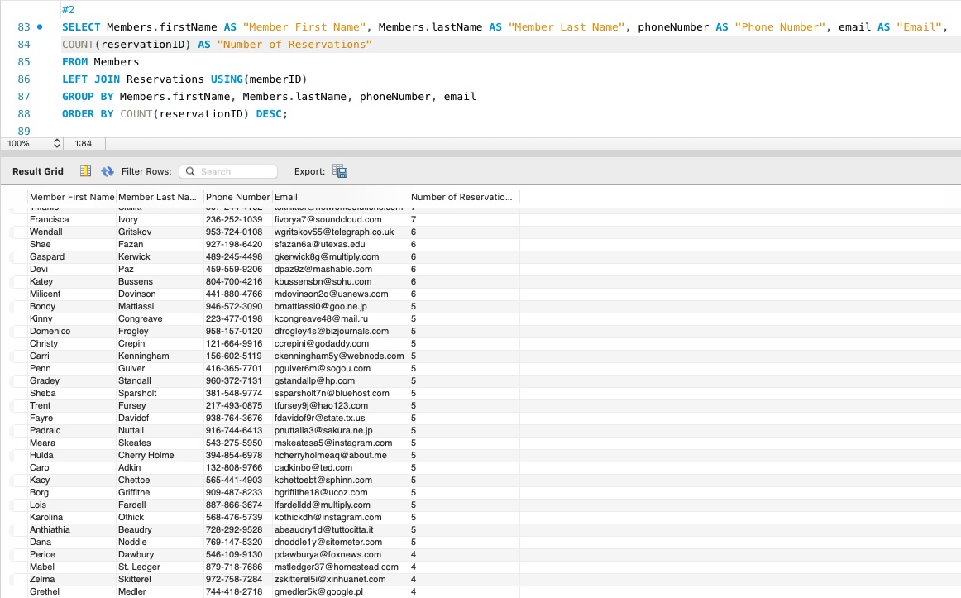Click the blue refresh arrows icon in result toolbar
This screenshot has width=961, height=598.
coord(108,171)
